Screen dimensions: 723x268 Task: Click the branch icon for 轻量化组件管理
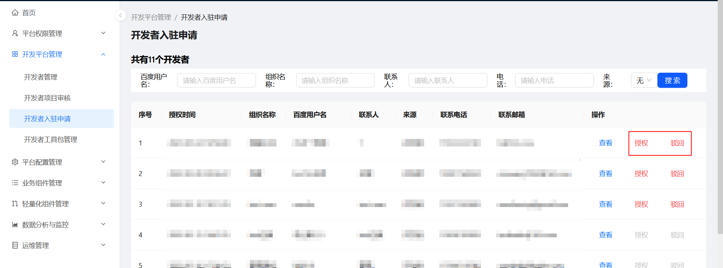[15, 204]
